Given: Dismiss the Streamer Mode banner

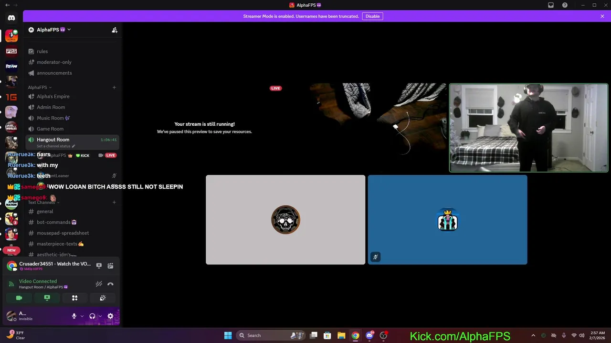Looking at the screenshot, I should 602,16.
